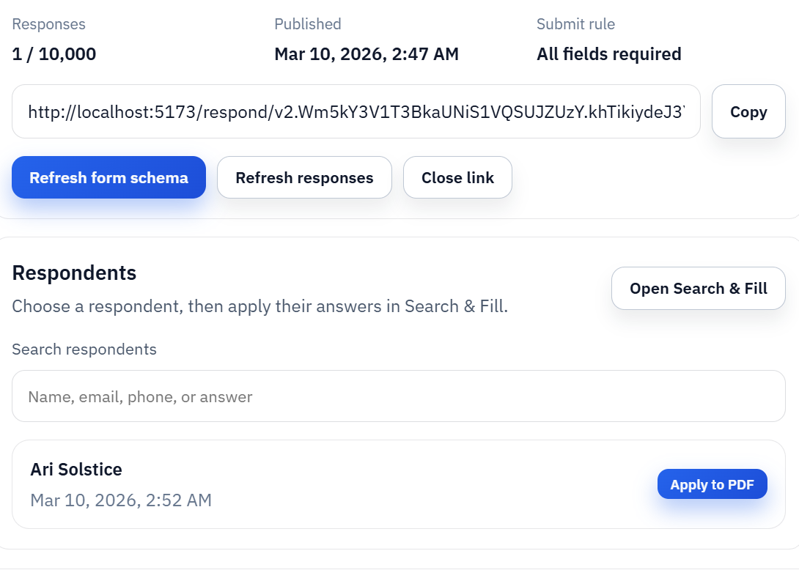Screen dimensions: 799x570
Task: Click the Respondents heading
Action: click(x=74, y=273)
